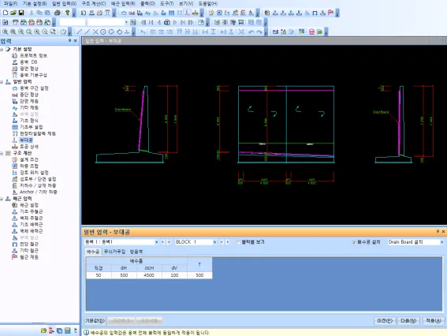Click the 적용(A) button

pyautogui.click(x=434, y=321)
